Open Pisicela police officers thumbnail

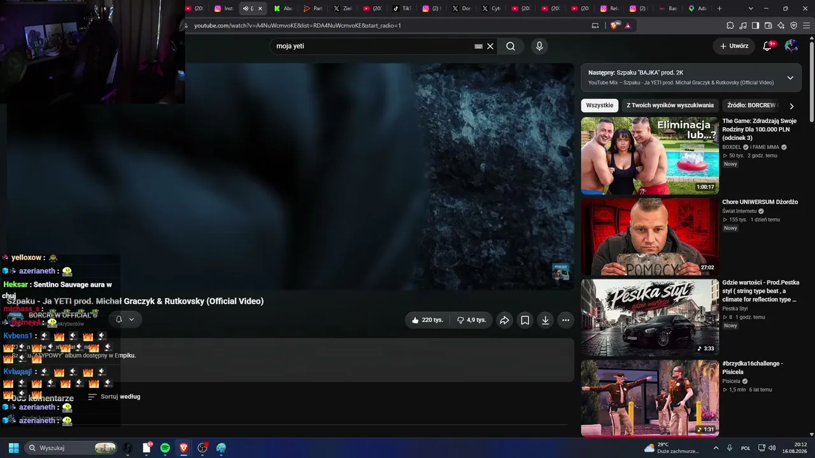[649, 398]
